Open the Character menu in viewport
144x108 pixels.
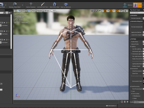[39, 11]
